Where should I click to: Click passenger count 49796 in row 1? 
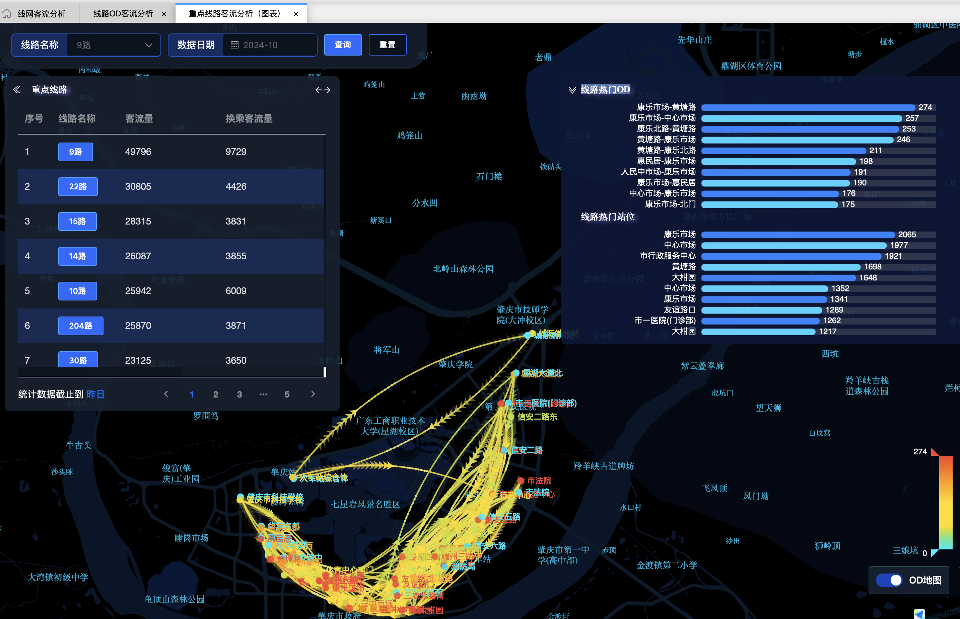(138, 152)
